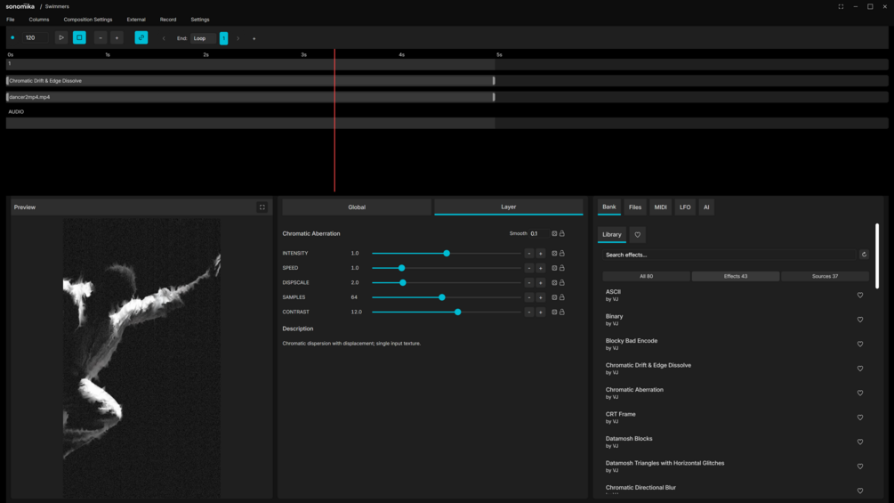The width and height of the screenshot is (894, 503).
Task: Show favorites with heart tab icon
Action: (x=638, y=234)
